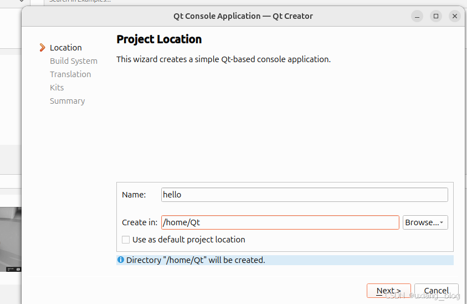Focus the Name field containing hello

pyautogui.click(x=304, y=195)
